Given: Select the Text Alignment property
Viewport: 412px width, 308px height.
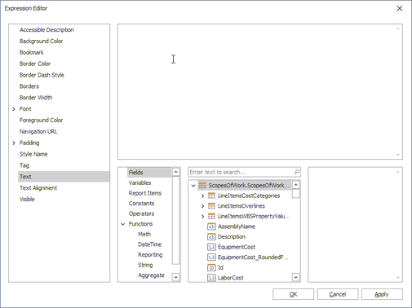Looking at the screenshot, I should (x=38, y=188).
